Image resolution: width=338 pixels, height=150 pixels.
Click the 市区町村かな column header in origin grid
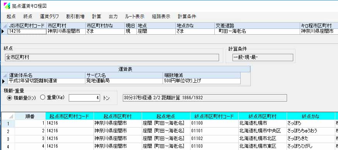[x=105, y=25]
